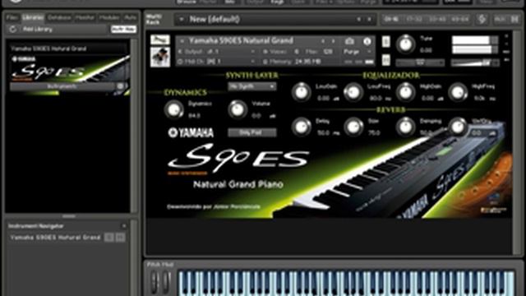This screenshot has width=526, height=296.
Task: Switch to the Libraries tab
Action: (x=33, y=17)
